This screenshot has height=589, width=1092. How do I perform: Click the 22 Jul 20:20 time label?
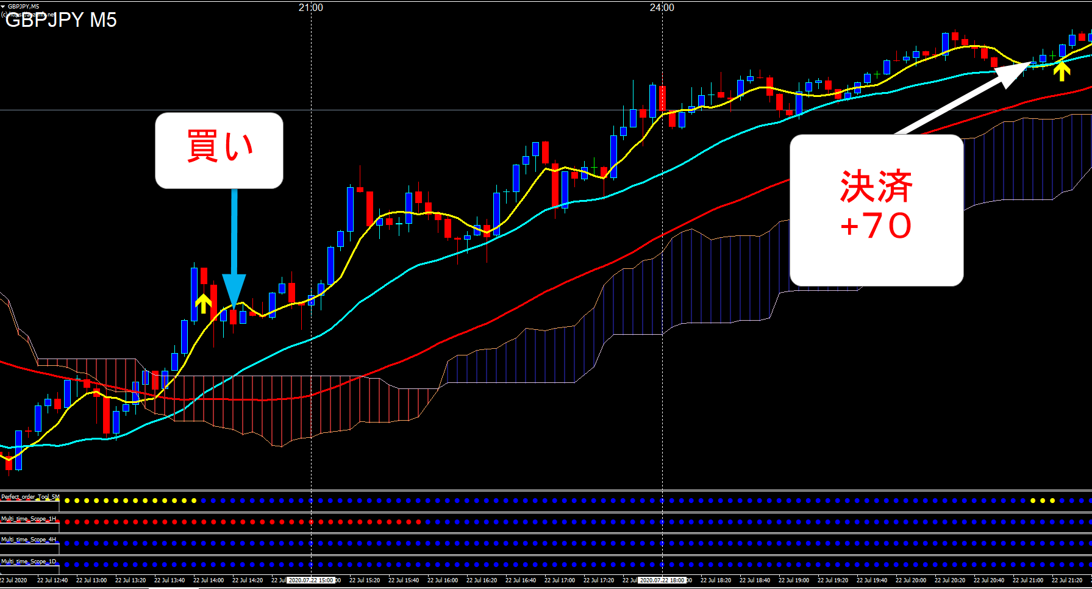[950, 580]
